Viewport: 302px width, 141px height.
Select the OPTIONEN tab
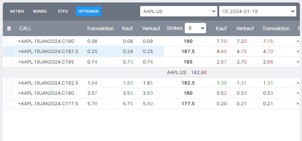pyautogui.click(x=88, y=11)
